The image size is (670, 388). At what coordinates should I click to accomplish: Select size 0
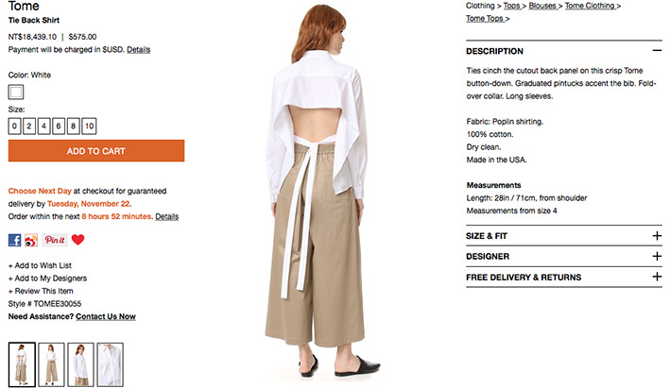(14, 126)
